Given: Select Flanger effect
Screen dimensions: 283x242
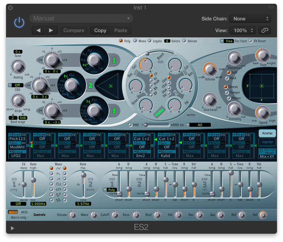Looking at the screenshot, I should pyautogui.click(x=227, y=92).
